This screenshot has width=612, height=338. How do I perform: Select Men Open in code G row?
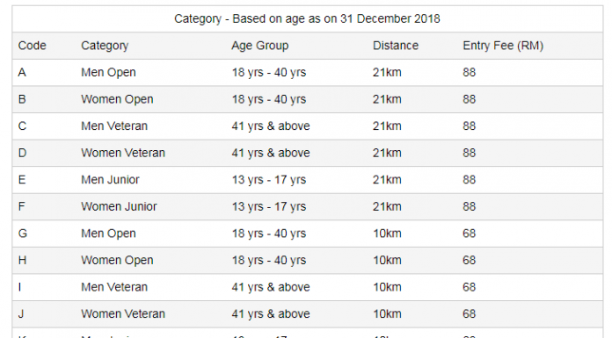tap(108, 234)
